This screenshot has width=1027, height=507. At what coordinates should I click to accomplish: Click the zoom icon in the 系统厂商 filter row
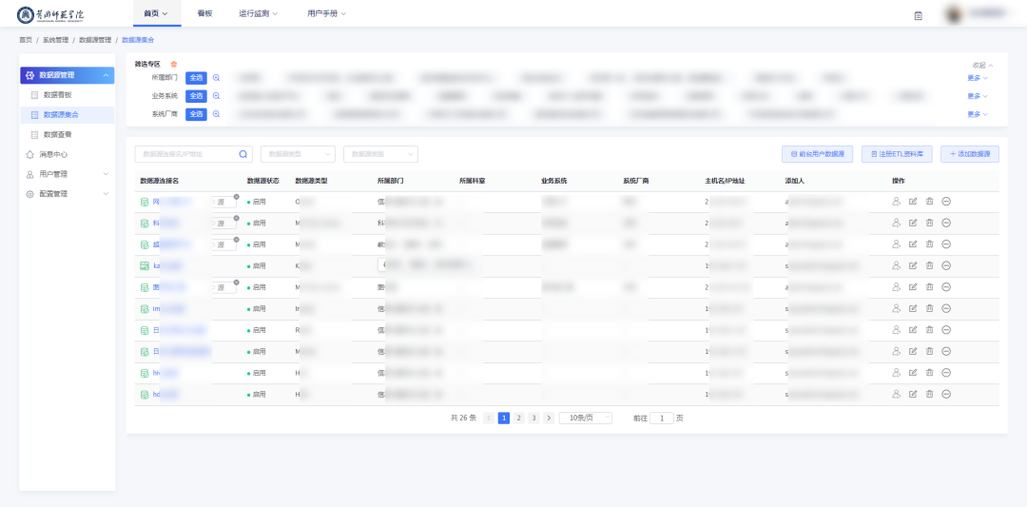(216, 114)
